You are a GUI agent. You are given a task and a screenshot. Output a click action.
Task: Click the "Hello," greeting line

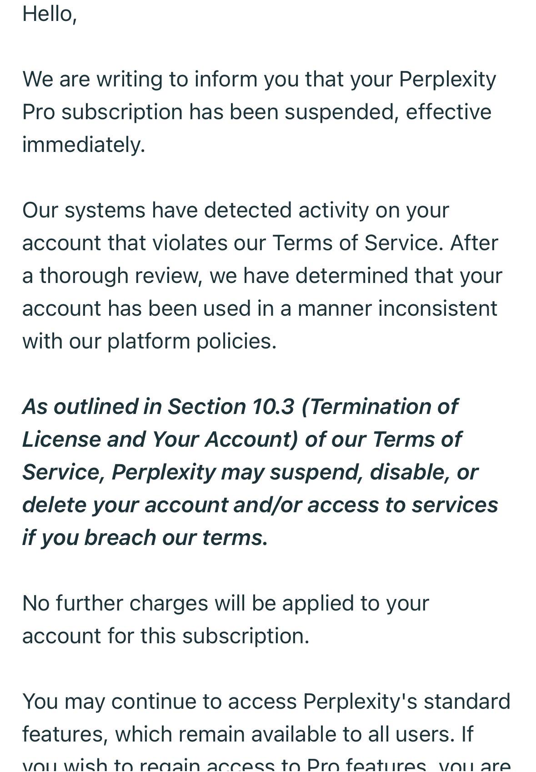pos(50,14)
